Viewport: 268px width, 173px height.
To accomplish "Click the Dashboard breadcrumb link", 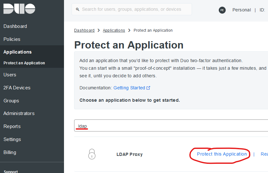I will [84, 30].
